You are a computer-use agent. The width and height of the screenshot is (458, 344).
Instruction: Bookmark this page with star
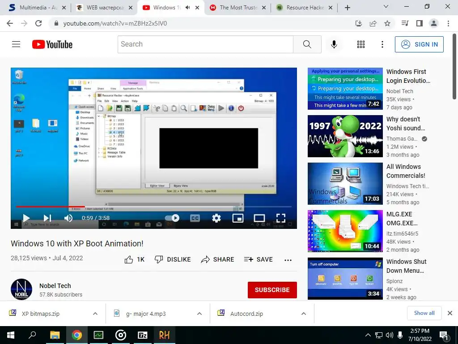click(x=387, y=23)
